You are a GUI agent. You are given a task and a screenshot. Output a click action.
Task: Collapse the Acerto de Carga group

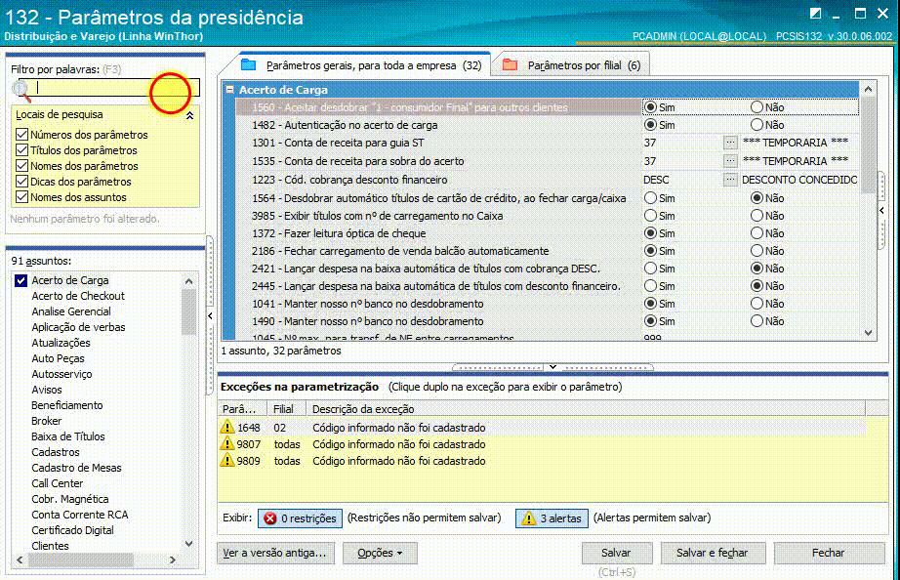230,90
